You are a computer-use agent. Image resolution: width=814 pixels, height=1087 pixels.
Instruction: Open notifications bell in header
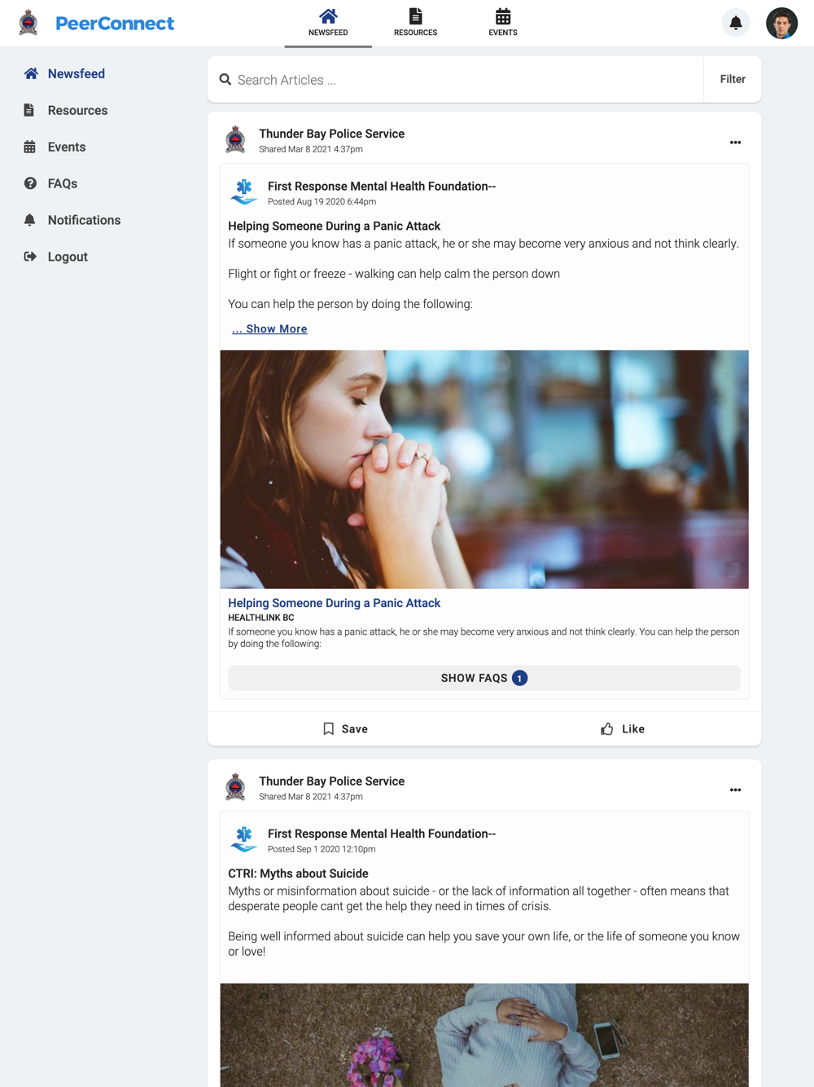click(736, 23)
